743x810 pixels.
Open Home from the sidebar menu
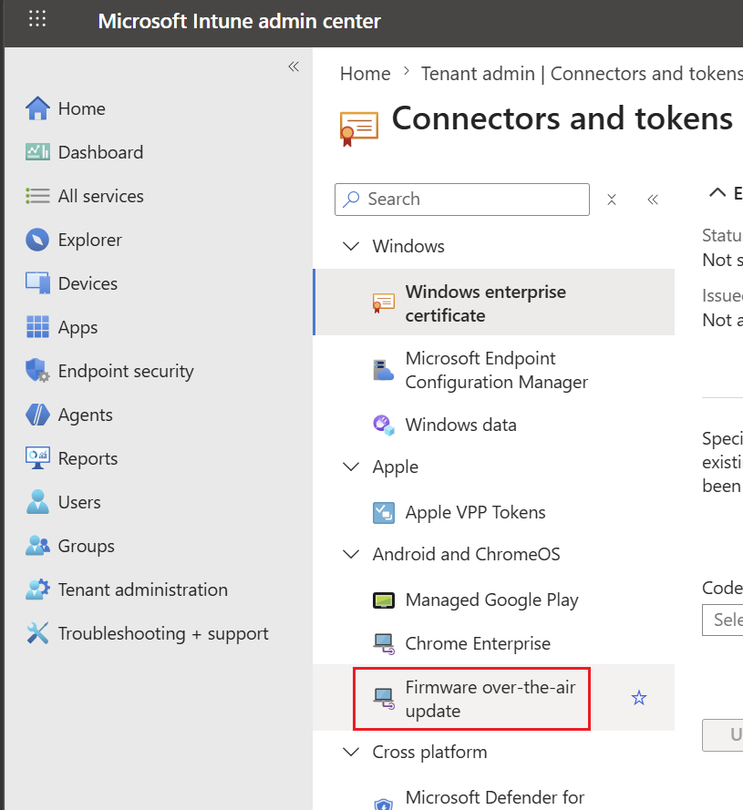82,108
